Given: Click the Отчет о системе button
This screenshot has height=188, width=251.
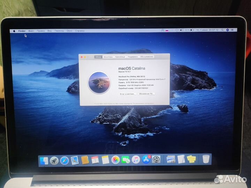Looking at the screenshot, I should [x=128, y=94].
